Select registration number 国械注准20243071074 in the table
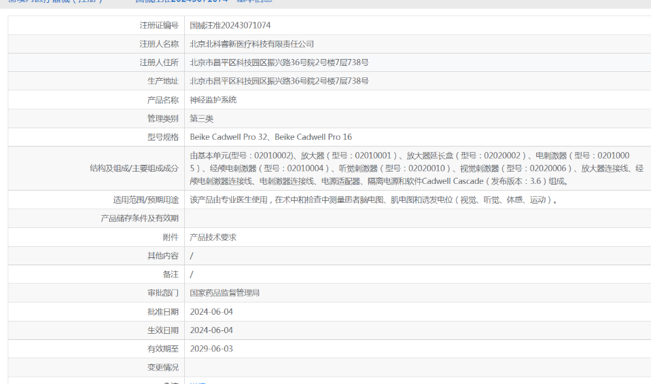Image resolution: width=651 pixels, height=384 pixels. click(x=230, y=25)
